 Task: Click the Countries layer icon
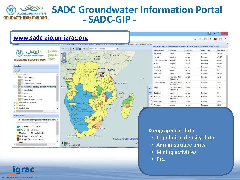click(19, 81)
